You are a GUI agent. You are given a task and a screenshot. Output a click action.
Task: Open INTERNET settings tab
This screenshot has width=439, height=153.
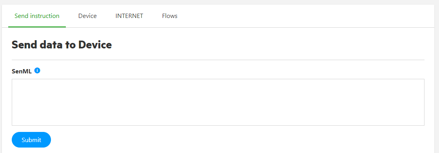pyautogui.click(x=129, y=16)
